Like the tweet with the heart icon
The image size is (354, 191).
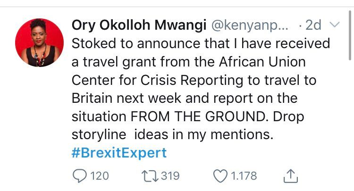coord(221,176)
